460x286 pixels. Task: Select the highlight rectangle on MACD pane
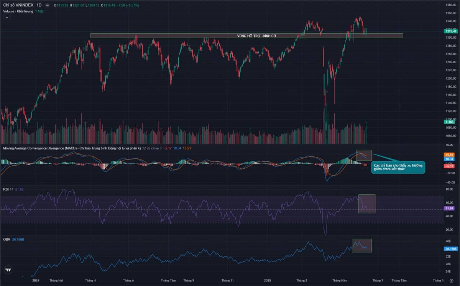364,155
